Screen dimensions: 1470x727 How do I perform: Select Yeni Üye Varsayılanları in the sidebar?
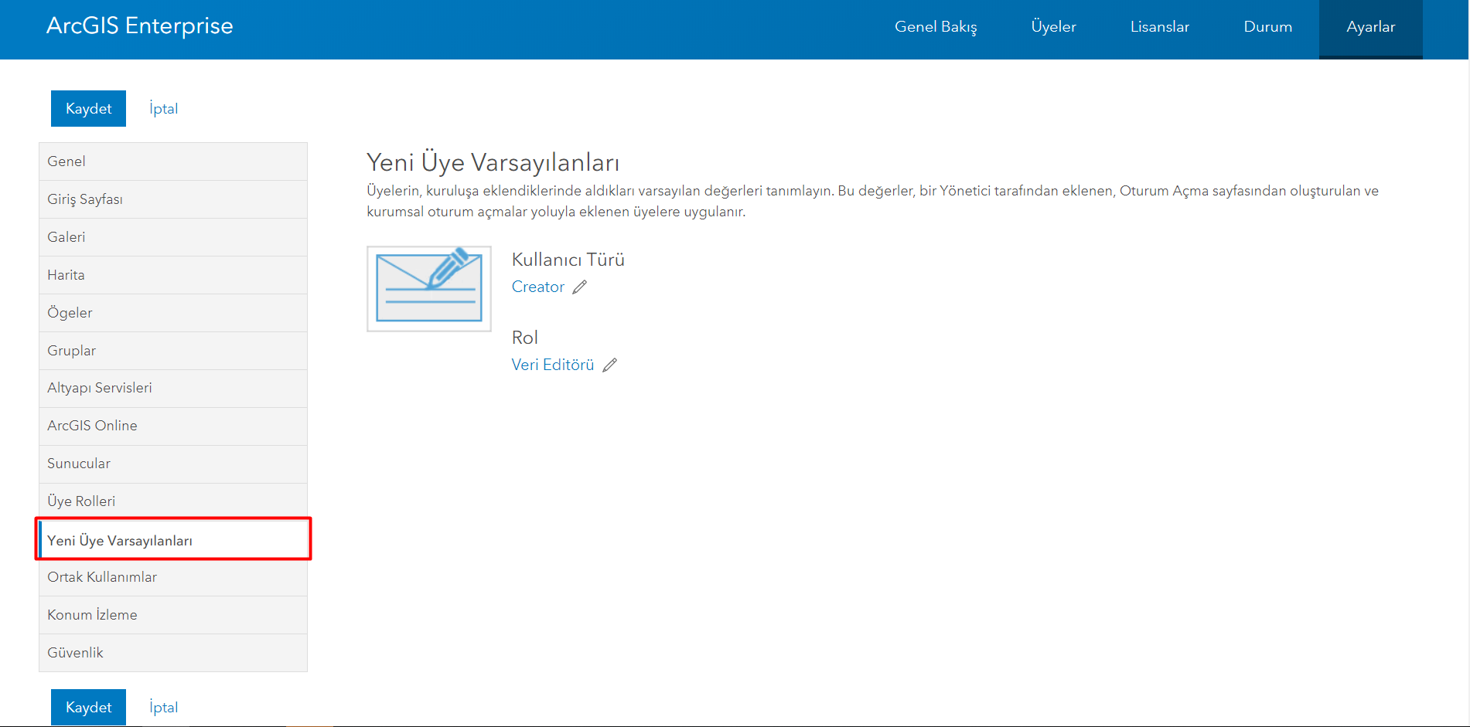pyautogui.click(x=173, y=540)
